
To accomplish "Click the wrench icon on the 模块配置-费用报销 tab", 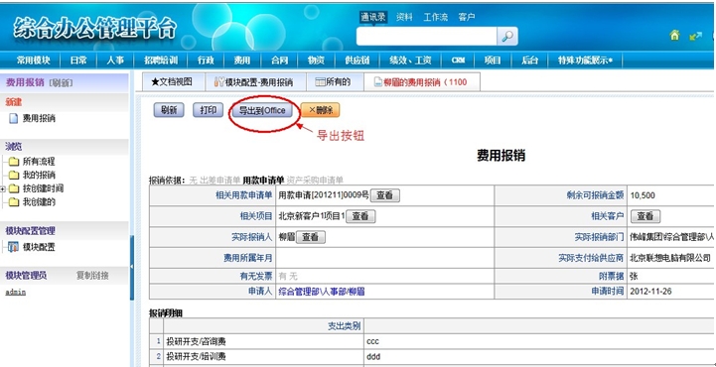I will (219, 82).
